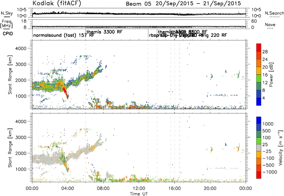Click the 'Power [dB]' color bar label

271,75
